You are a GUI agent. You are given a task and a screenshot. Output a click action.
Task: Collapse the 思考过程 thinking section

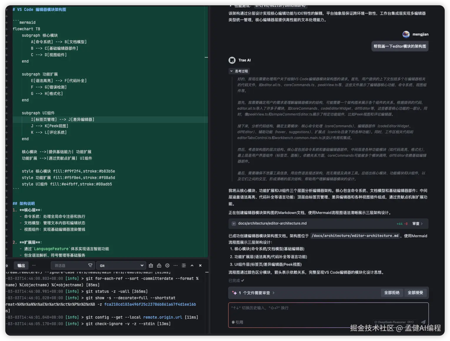(239, 71)
